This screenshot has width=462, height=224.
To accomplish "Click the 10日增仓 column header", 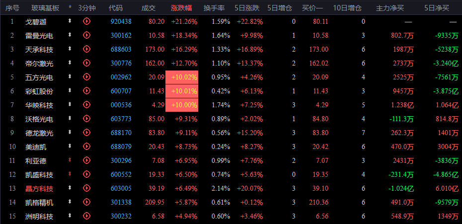I will coord(347,8).
